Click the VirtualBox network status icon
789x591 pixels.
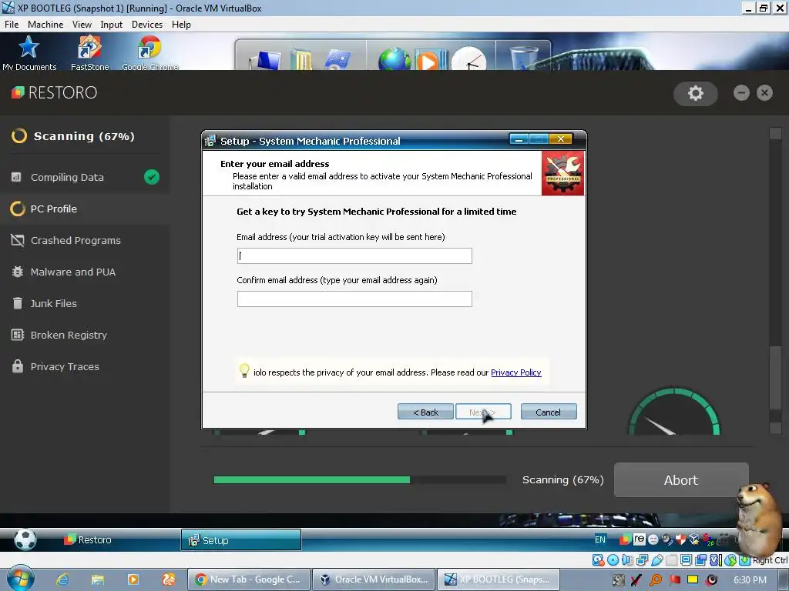[642, 560]
